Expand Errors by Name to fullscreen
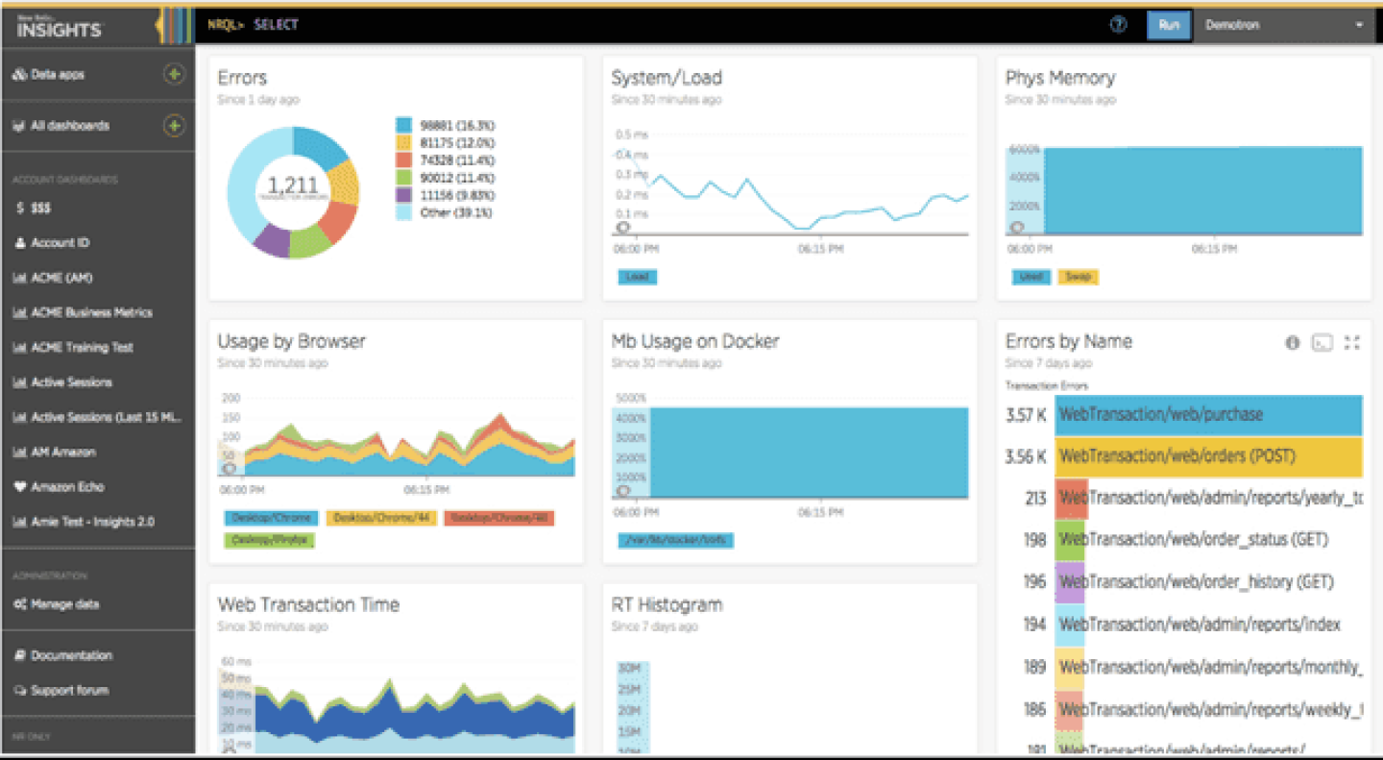This screenshot has height=760, width=1383. coord(1352,342)
